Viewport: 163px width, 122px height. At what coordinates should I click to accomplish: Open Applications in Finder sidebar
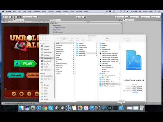coord(47,52)
